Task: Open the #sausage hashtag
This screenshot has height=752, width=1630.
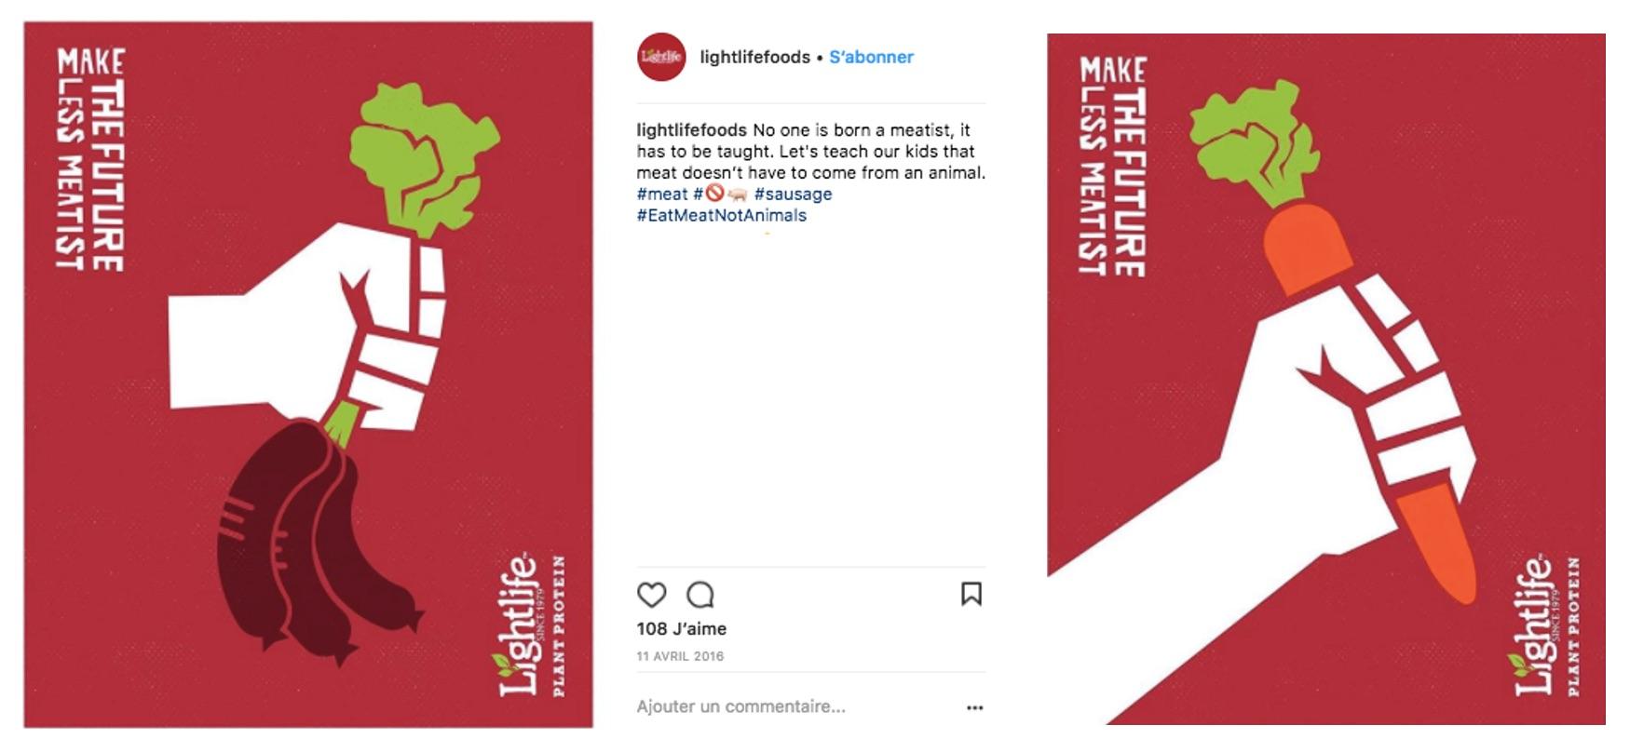Action: point(793,194)
